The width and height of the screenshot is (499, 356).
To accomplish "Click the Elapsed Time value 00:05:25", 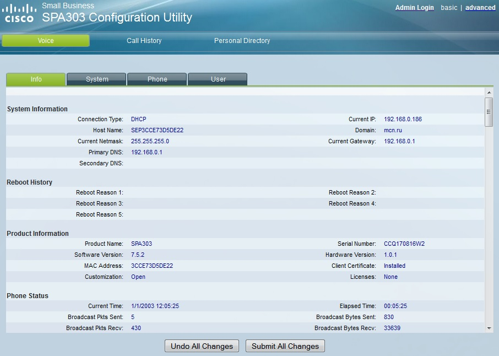I will (x=395, y=306).
